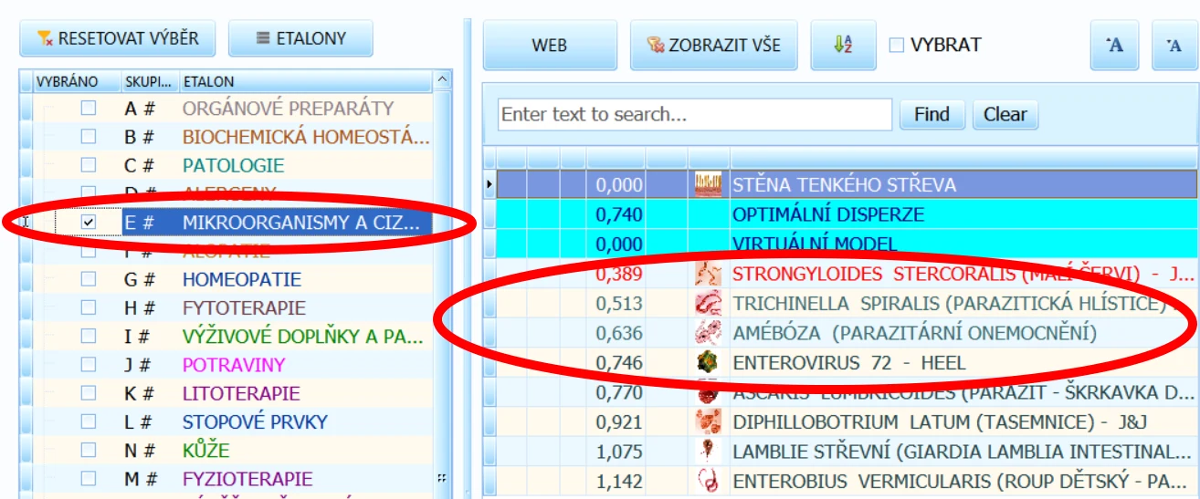Check the B # BIOCHEMICKÁ HOMEOSTÁZA checkbox
The image size is (1200, 499).
[x=89, y=137]
